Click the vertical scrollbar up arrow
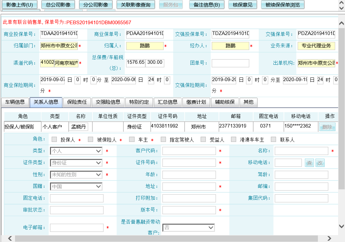The width and height of the screenshot is (345, 242). pos(341,24)
